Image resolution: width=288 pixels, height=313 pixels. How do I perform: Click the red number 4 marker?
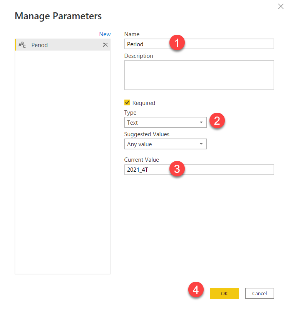196,290
